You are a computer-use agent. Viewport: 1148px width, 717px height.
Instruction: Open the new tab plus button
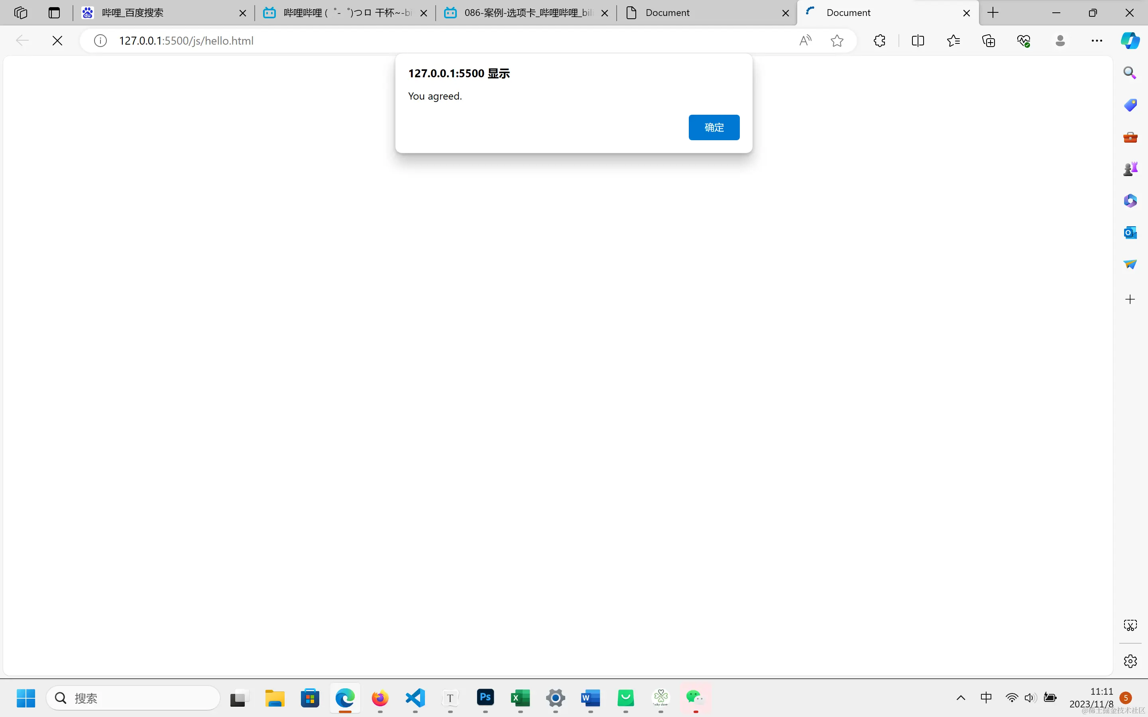(993, 13)
